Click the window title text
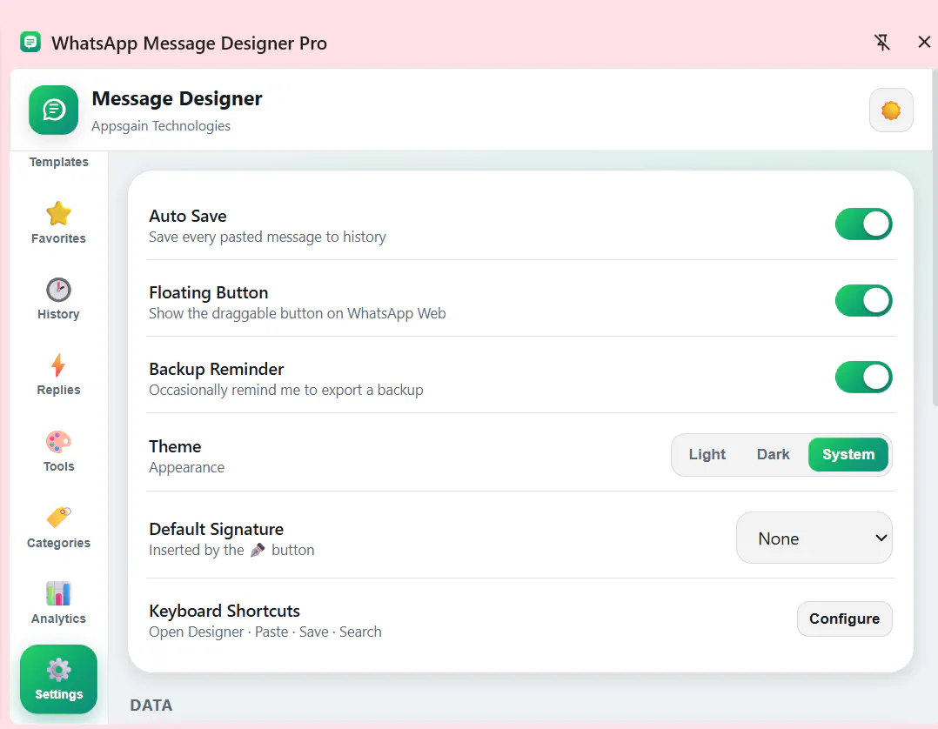This screenshot has width=938, height=729. click(189, 43)
